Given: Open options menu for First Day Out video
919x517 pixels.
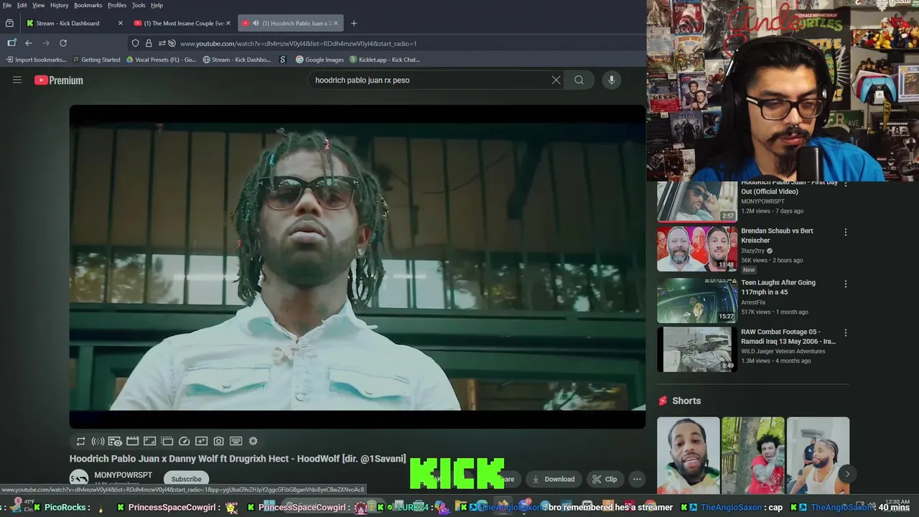Looking at the screenshot, I should point(846,185).
